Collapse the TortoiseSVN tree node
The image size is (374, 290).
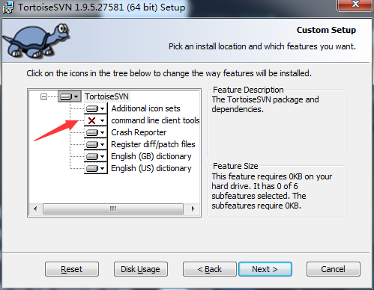(43, 96)
